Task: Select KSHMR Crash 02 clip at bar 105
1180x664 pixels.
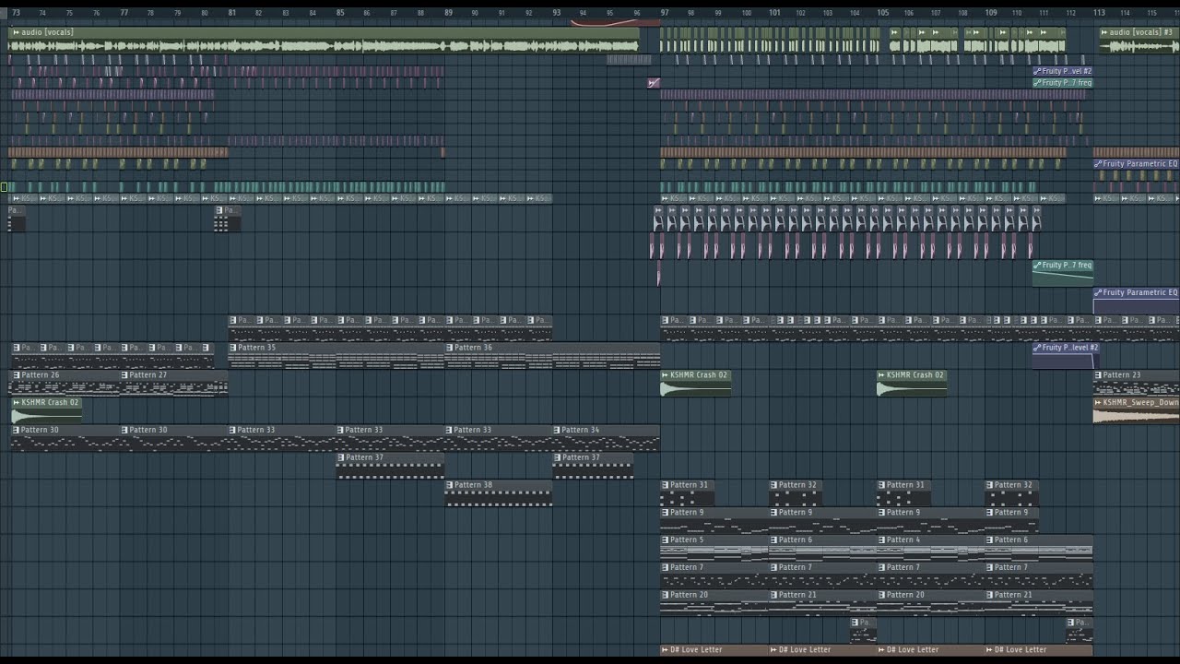Action: (912, 384)
